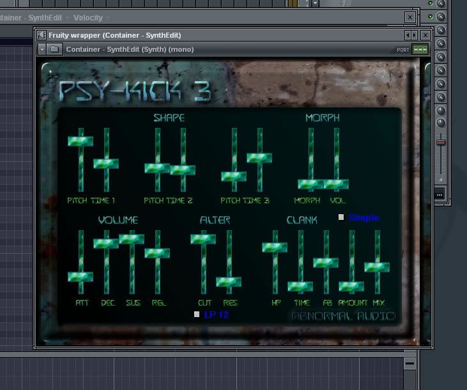Click the Clank HP slider handle
Viewport: 467px width, 390px height.
pos(275,247)
